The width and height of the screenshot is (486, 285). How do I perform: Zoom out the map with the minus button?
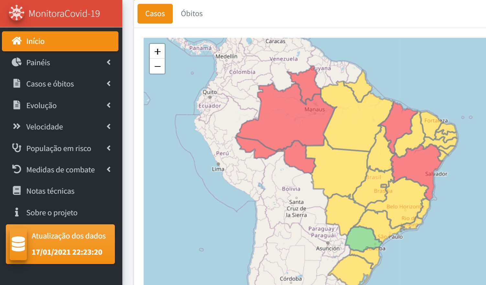click(x=157, y=66)
